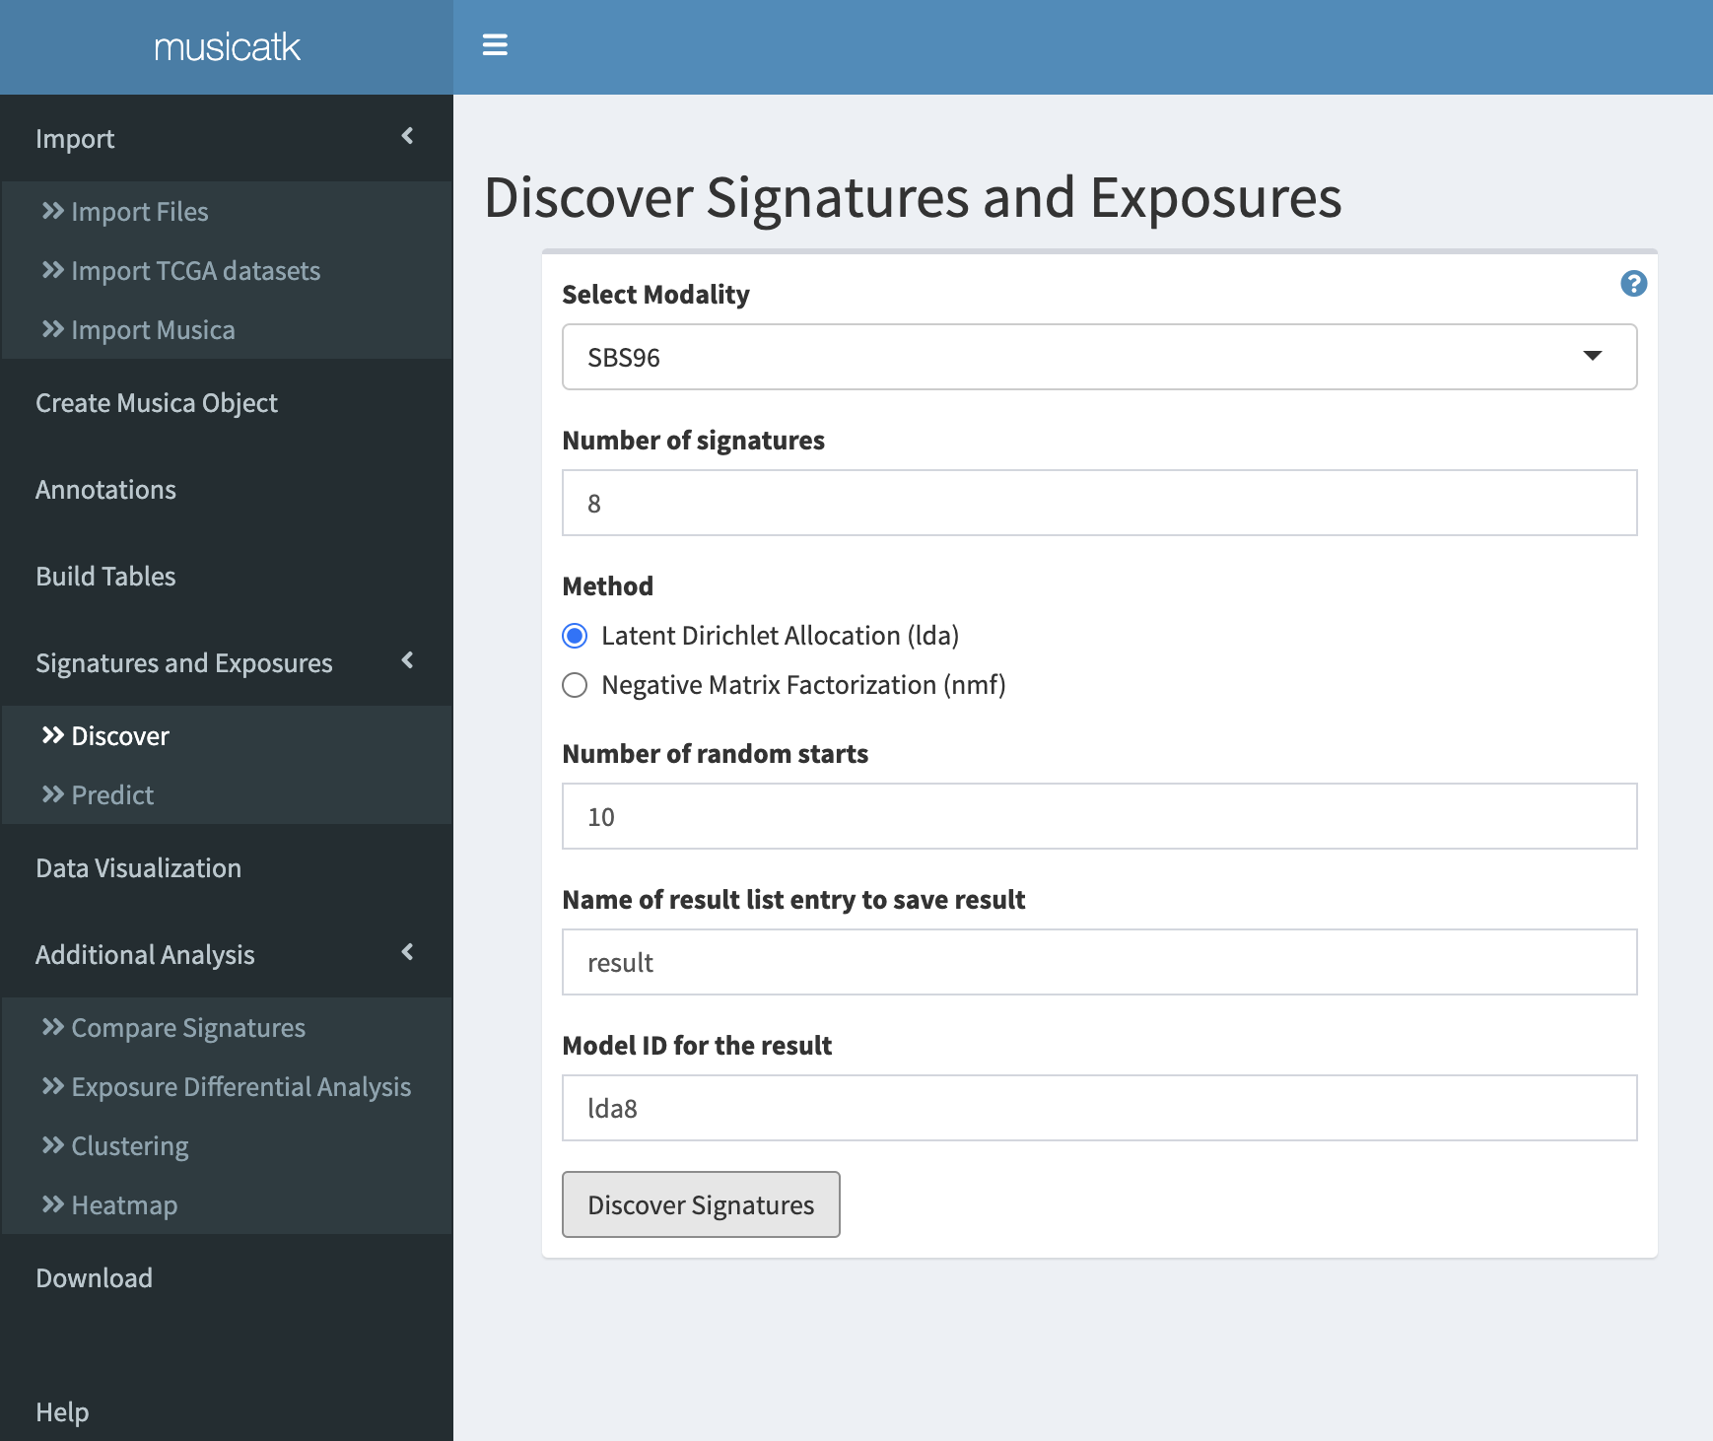This screenshot has width=1713, height=1441.
Task: Select the Discover arrow icon in sidebar
Action: pos(52,735)
